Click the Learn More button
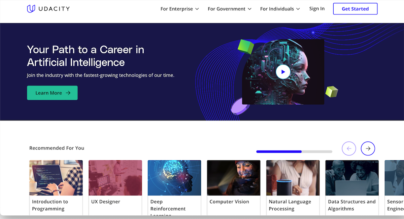The image size is (404, 219). click(52, 93)
